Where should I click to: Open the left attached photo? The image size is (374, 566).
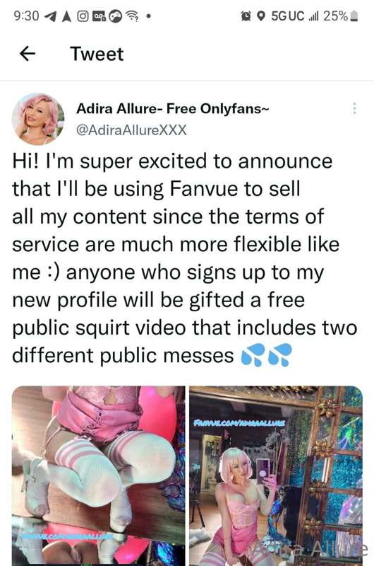click(99, 475)
